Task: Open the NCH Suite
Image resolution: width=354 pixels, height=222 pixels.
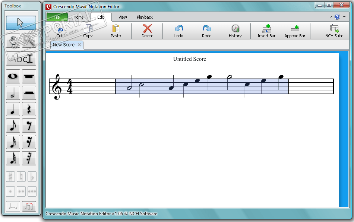Action: (x=334, y=31)
